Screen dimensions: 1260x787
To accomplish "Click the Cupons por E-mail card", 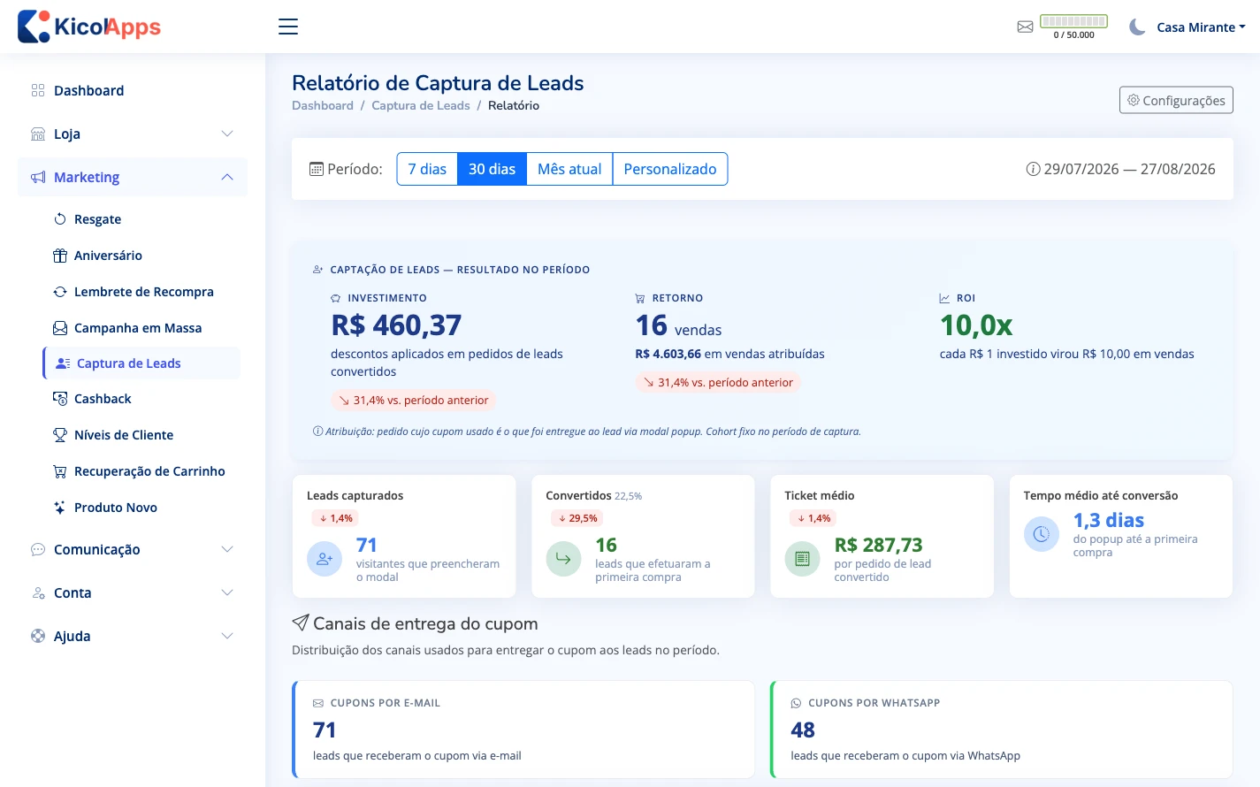I will [x=523, y=730].
